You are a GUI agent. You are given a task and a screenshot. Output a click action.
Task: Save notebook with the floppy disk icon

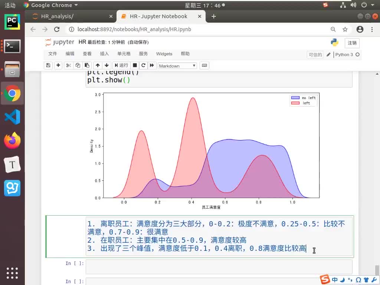(x=48, y=65)
